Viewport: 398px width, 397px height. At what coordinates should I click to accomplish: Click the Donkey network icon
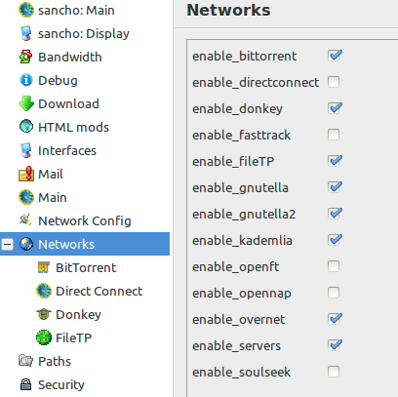44,314
